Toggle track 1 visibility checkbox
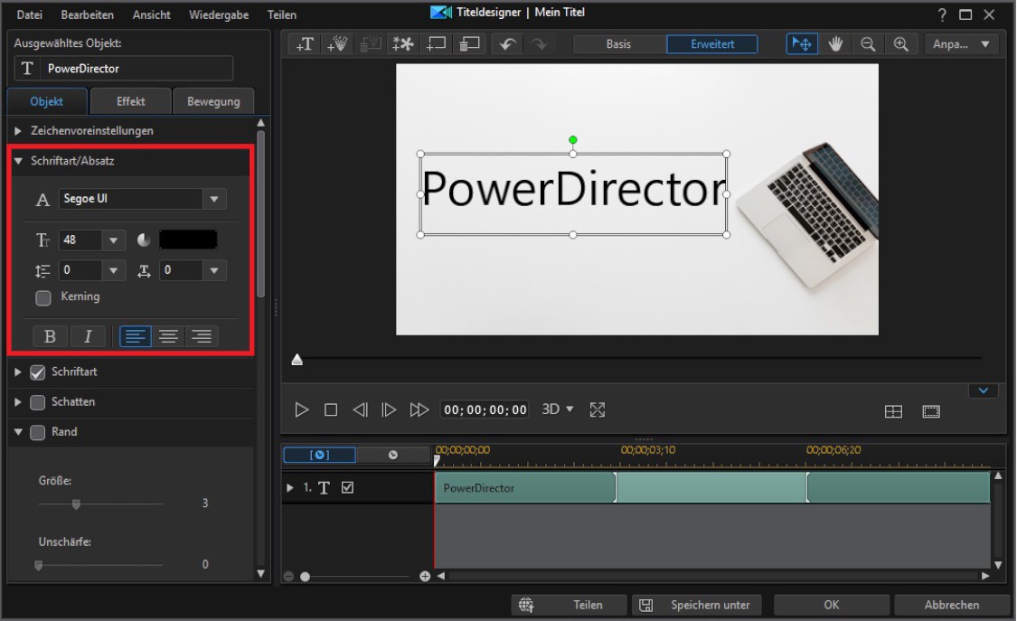This screenshot has height=621, width=1017. click(348, 487)
